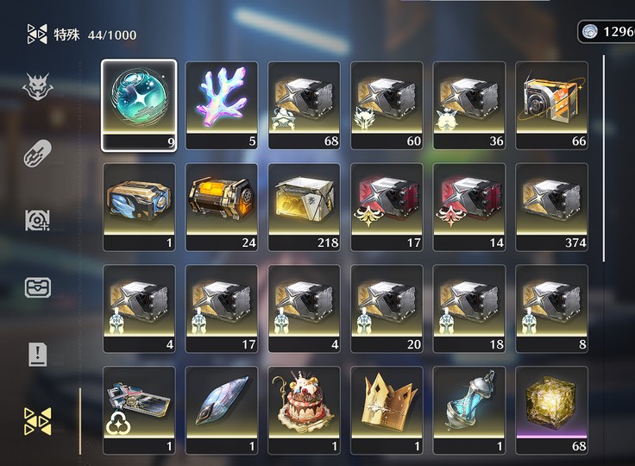This screenshot has width=635, height=466.
Task: Select the highlighted yellow special items tab
Action: click(x=38, y=421)
